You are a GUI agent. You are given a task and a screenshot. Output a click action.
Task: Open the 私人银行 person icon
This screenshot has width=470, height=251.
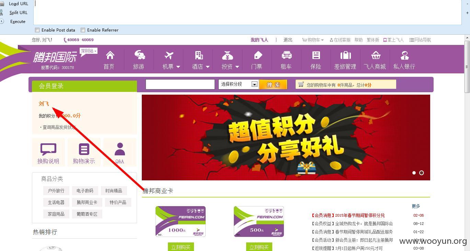(x=405, y=55)
